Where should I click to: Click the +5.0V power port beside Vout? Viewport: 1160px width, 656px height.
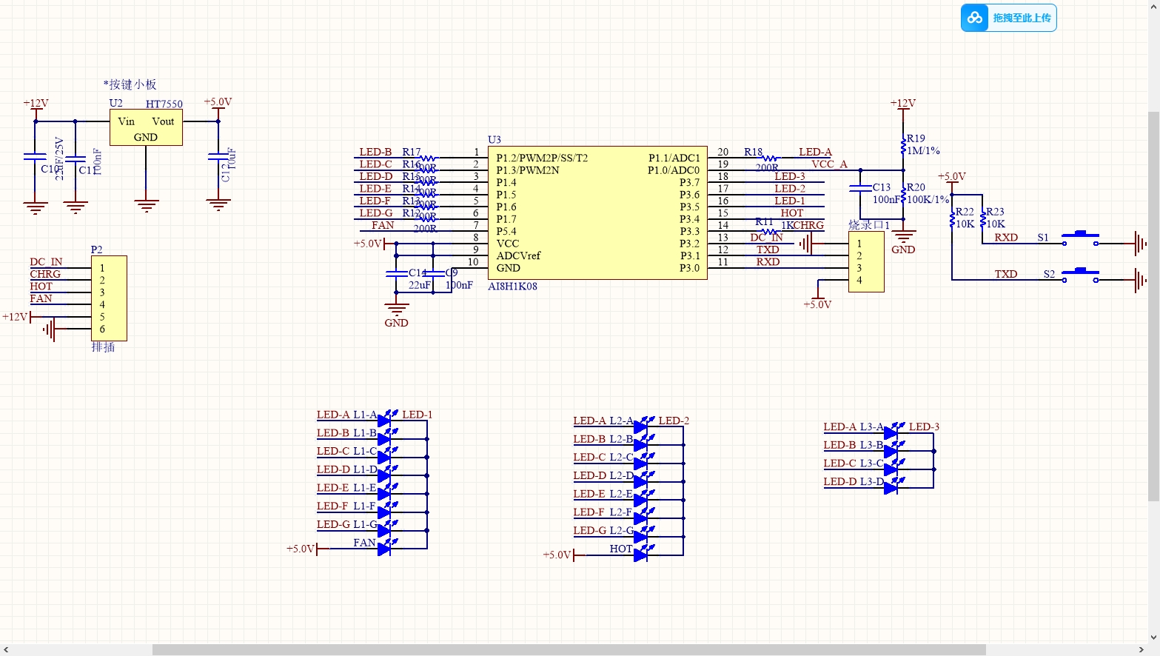(218, 103)
